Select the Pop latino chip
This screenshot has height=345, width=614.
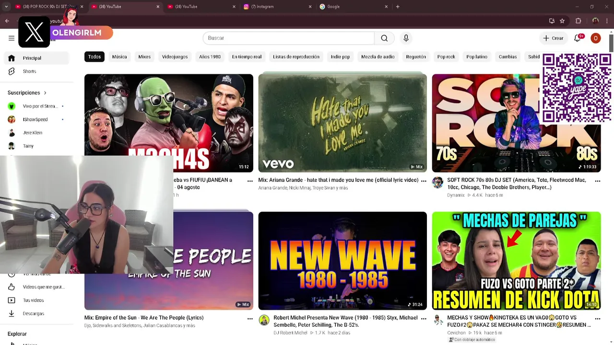[477, 57]
